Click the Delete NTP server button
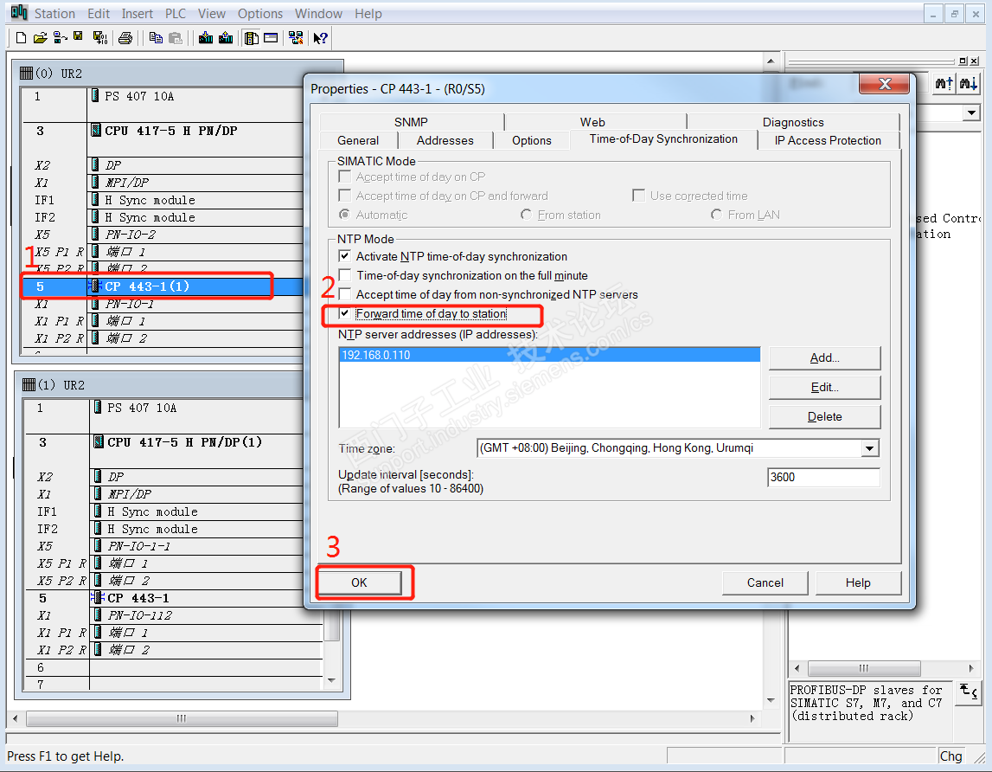992x772 pixels. tap(824, 416)
